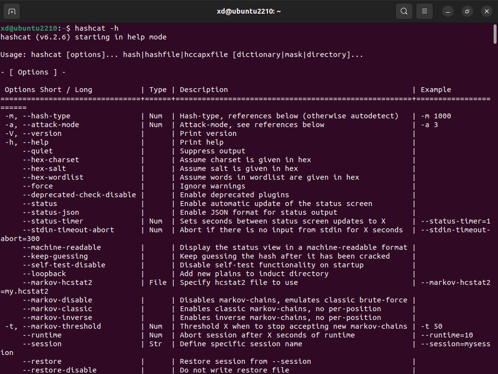498x374 pixels.
Task: Click the vertical scrollbar handle
Action: [495, 35]
